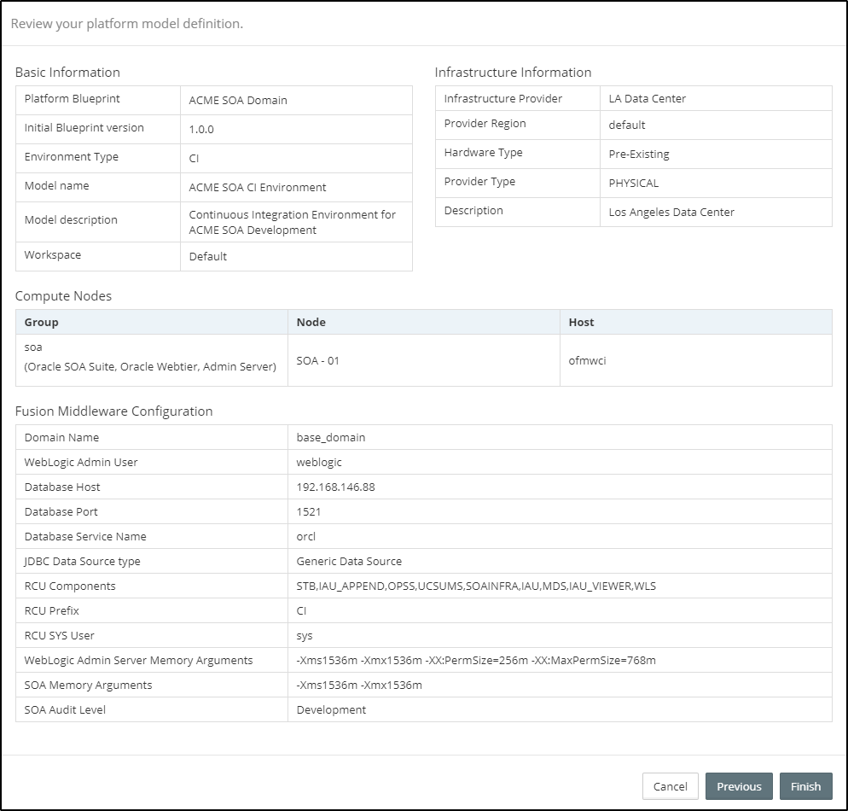
Task: Click the PHYSICAL provider type value
Action: click(633, 183)
